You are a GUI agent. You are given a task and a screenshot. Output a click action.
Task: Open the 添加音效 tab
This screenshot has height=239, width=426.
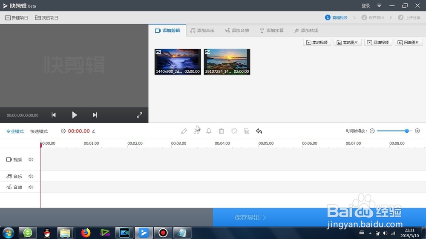pyautogui.click(x=237, y=30)
